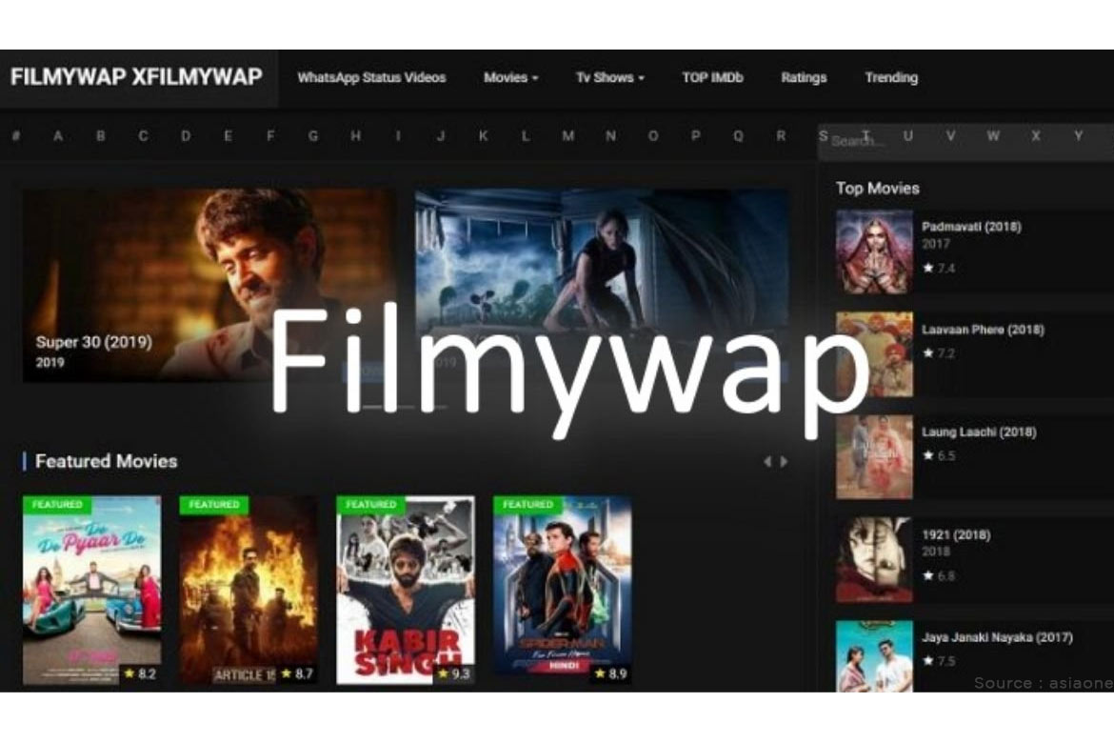The height and width of the screenshot is (743, 1114).
Task: Open the Laavaan Phere (2018) title link
Action: pos(983,330)
